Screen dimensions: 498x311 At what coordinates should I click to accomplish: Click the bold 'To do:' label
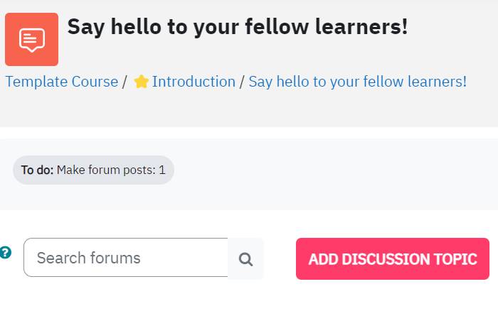[37, 170]
